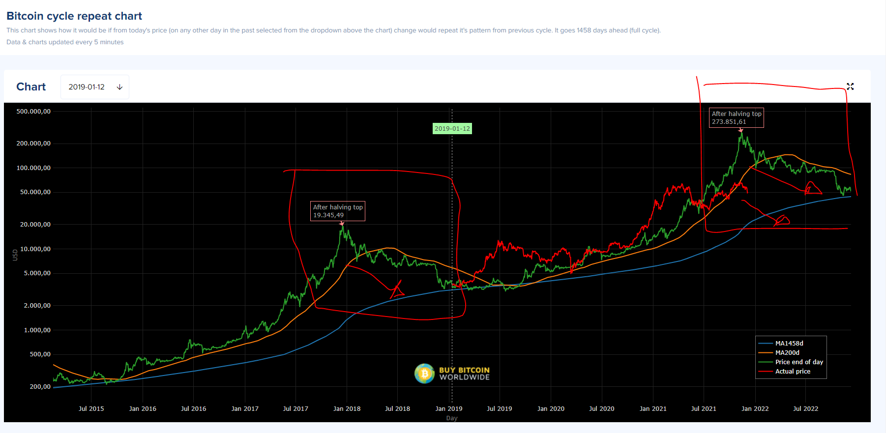
Task: Click the 2.000,00 y-axis value
Action: click(x=37, y=306)
